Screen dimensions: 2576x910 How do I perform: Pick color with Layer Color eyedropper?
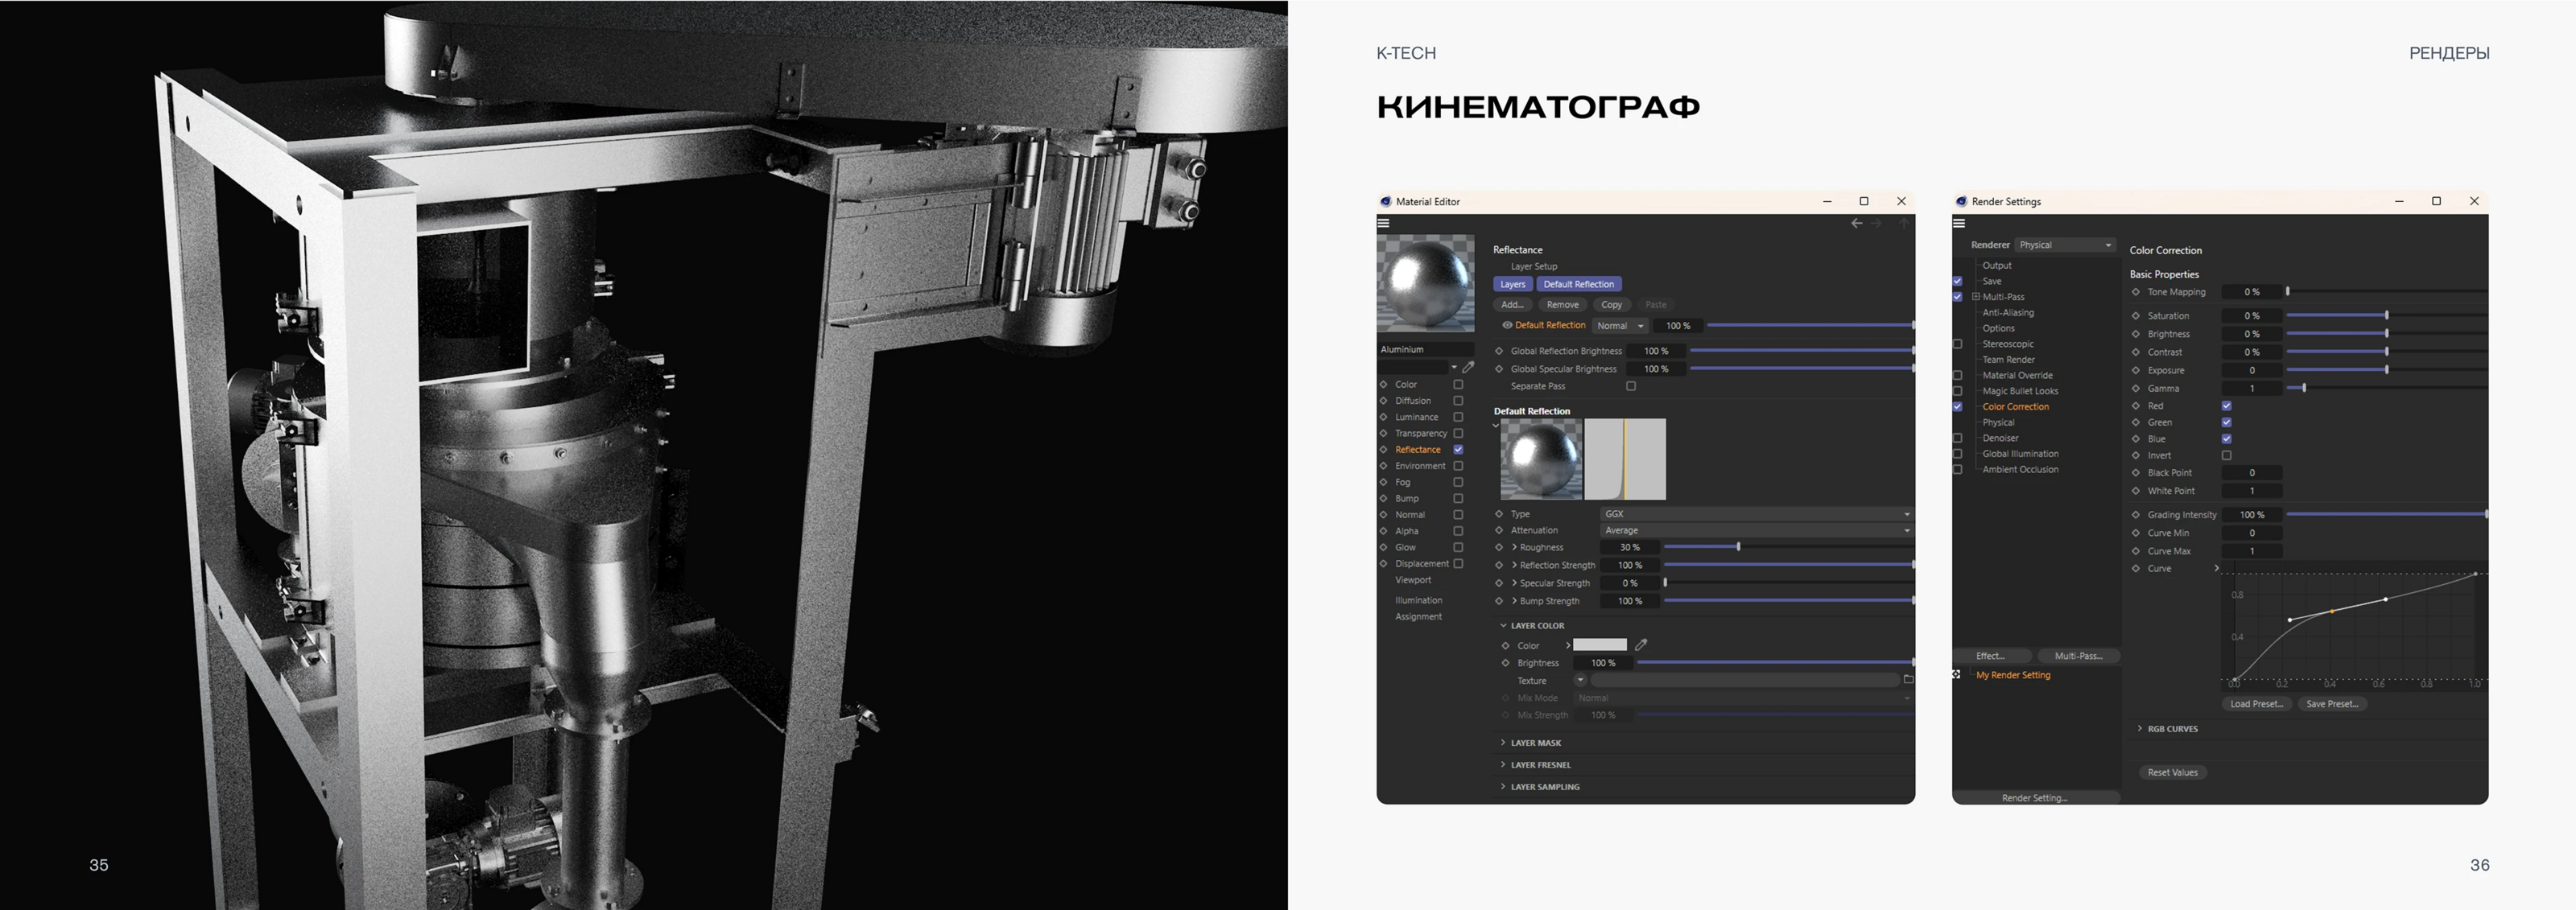(x=1641, y=645)
